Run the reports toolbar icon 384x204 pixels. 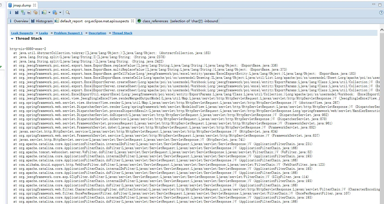(44, 12)
